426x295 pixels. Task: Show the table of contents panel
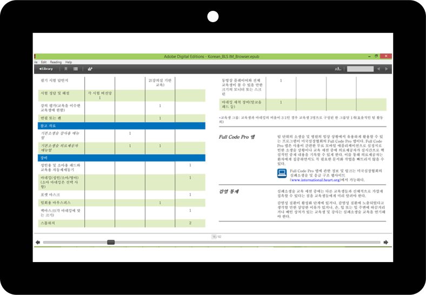tap(76, 69)
